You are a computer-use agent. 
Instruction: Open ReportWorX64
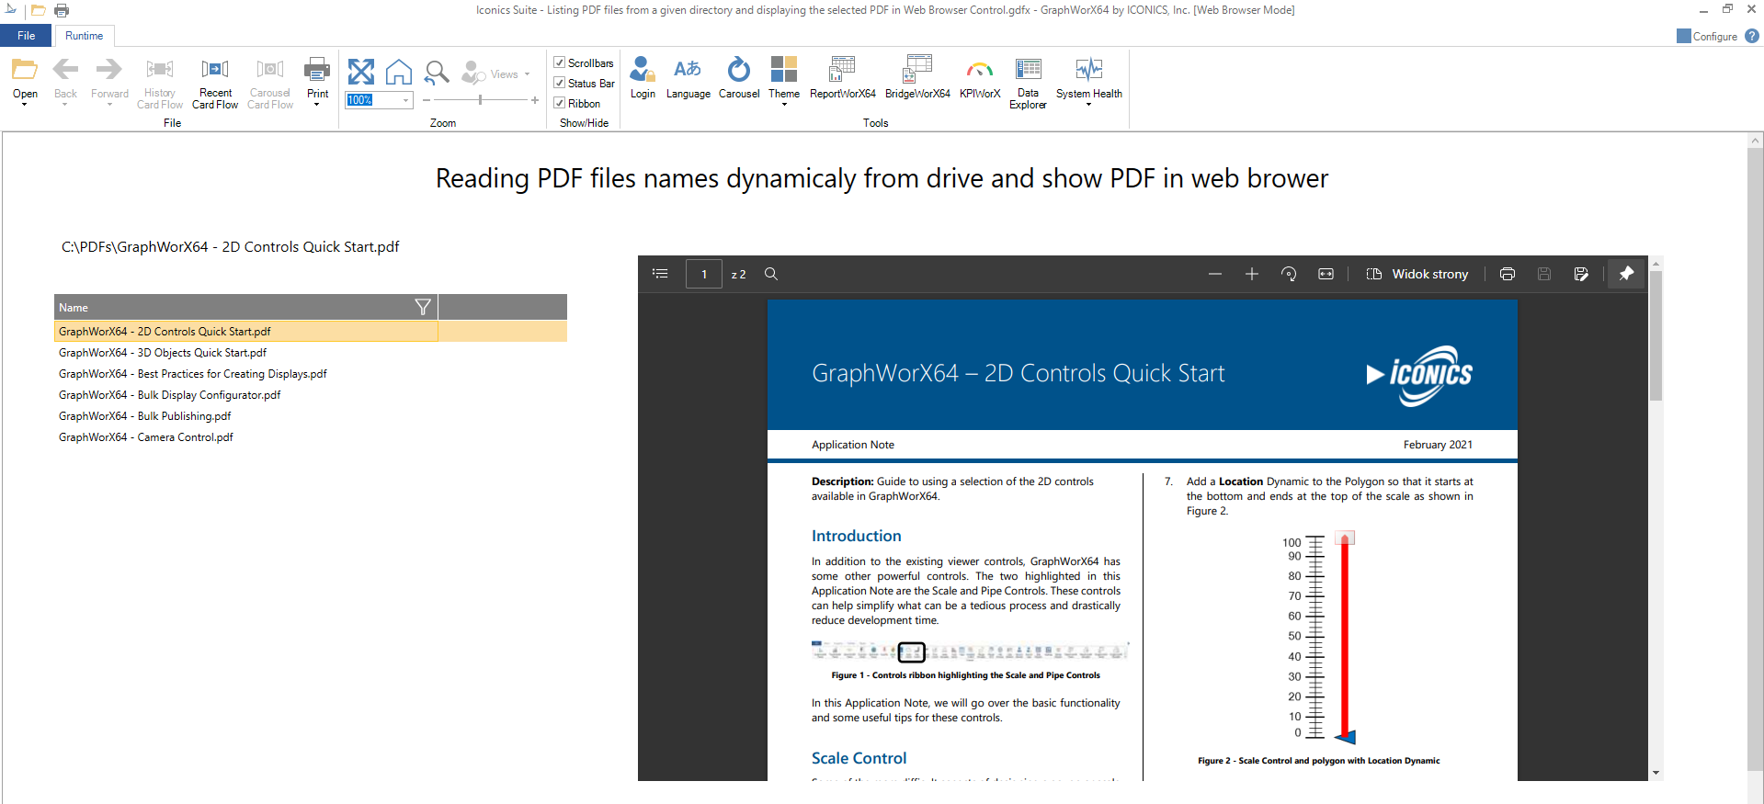[x=842, y=77]
